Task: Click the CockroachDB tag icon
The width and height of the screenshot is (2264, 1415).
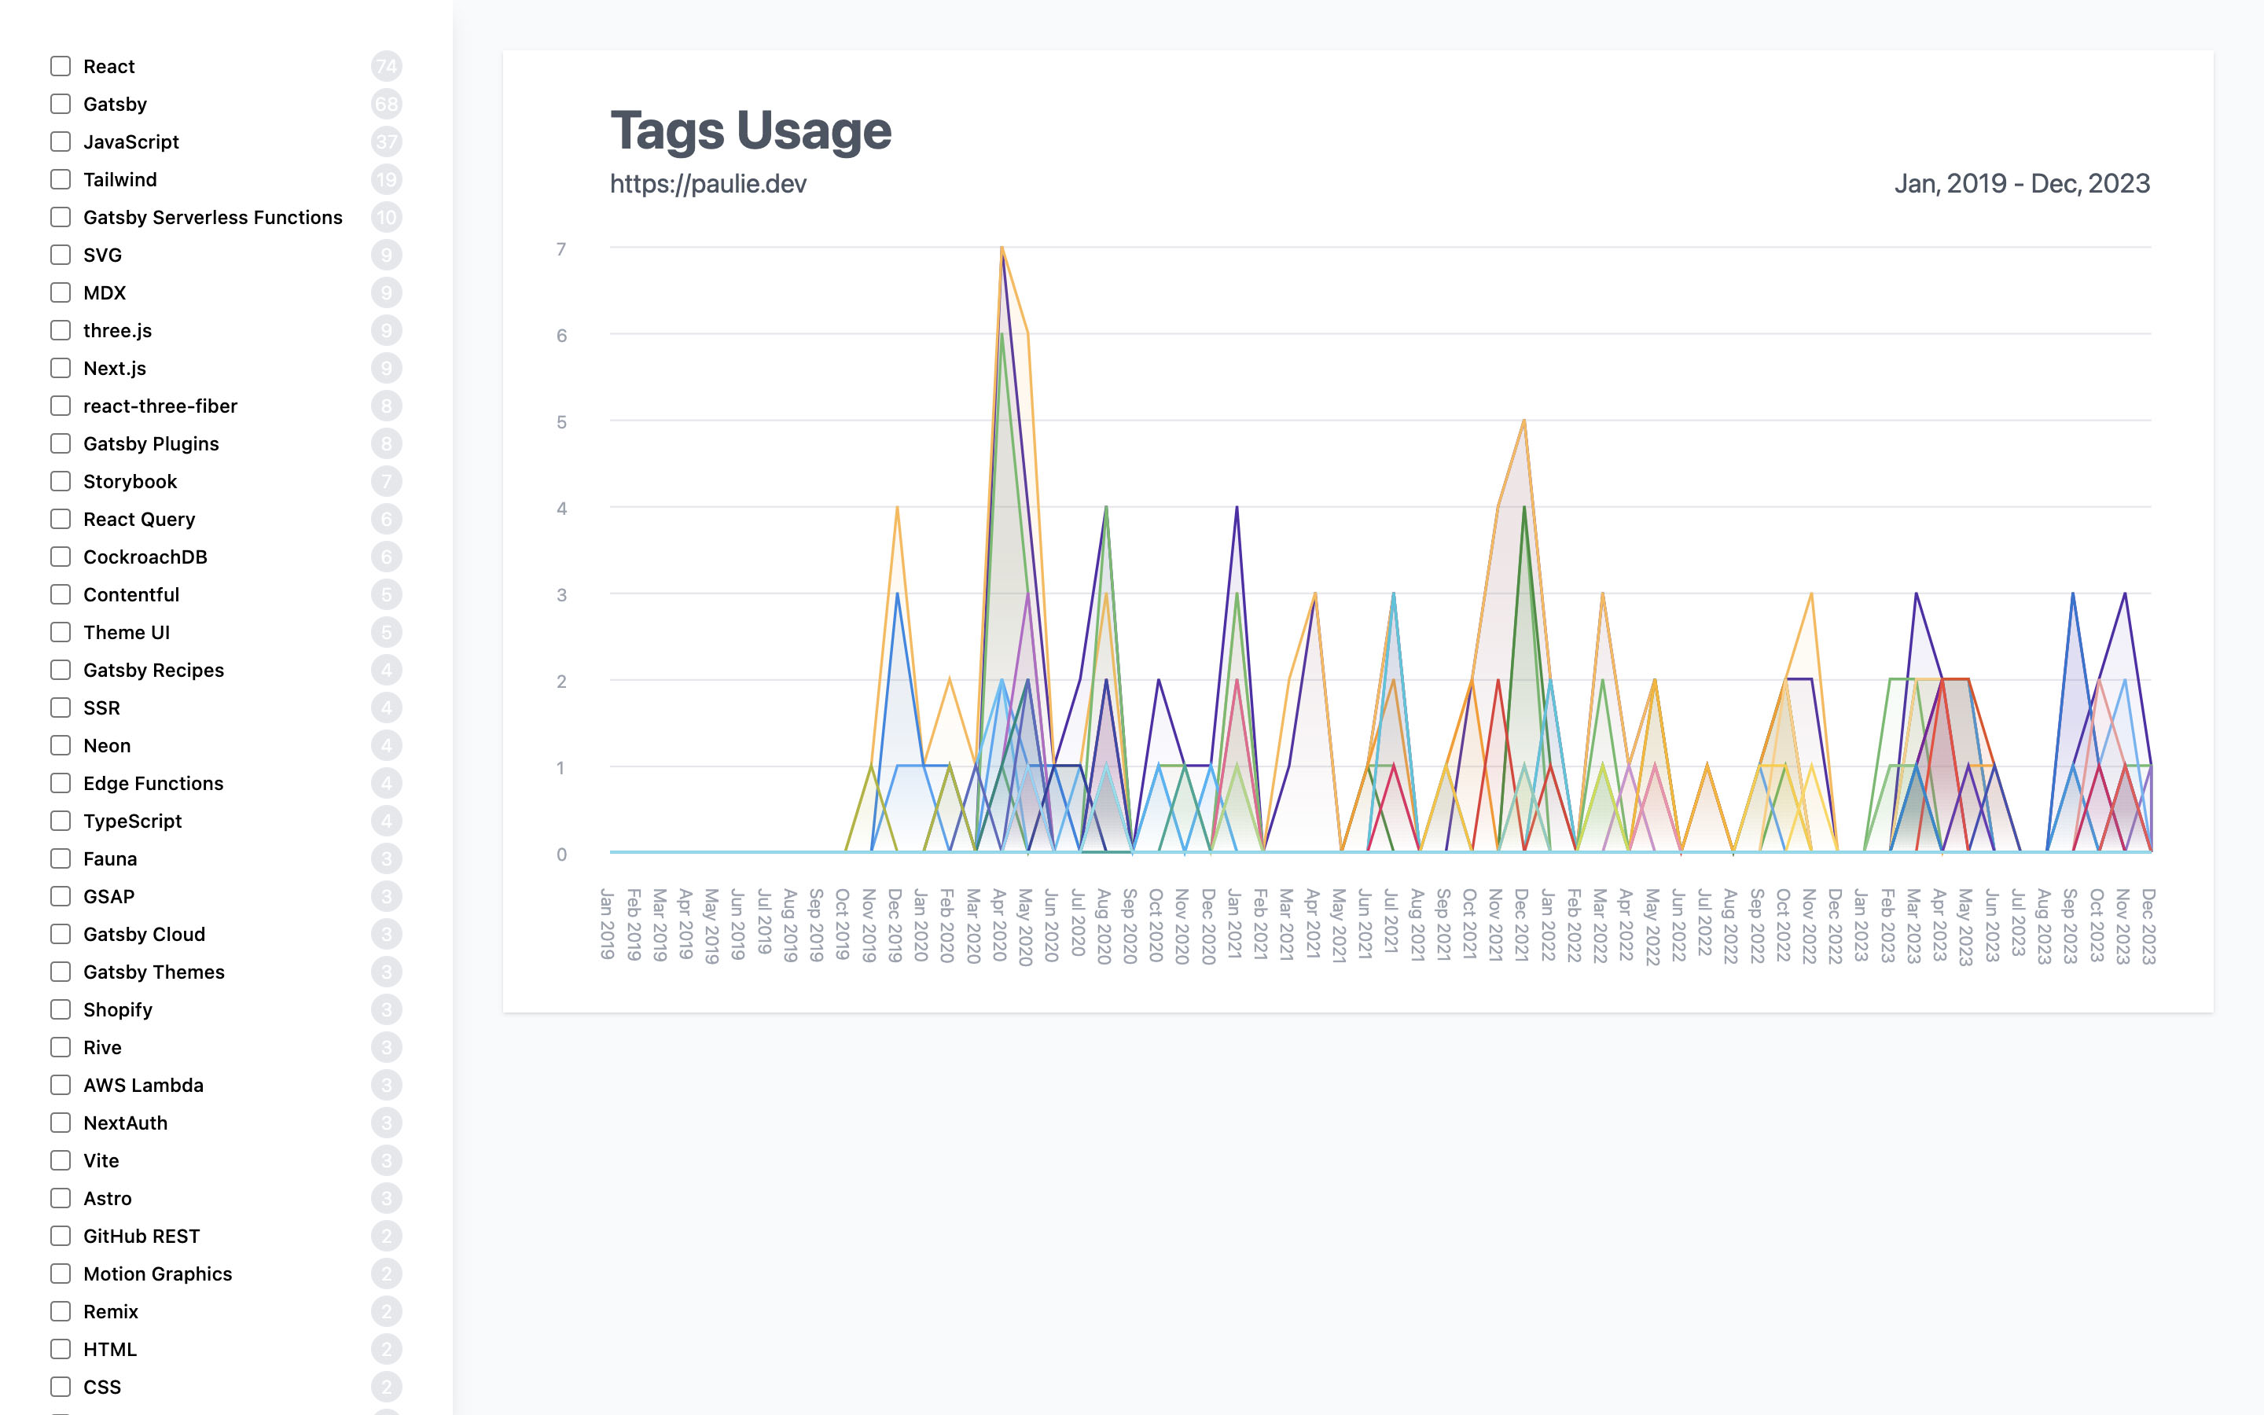Action: point(59,556)
